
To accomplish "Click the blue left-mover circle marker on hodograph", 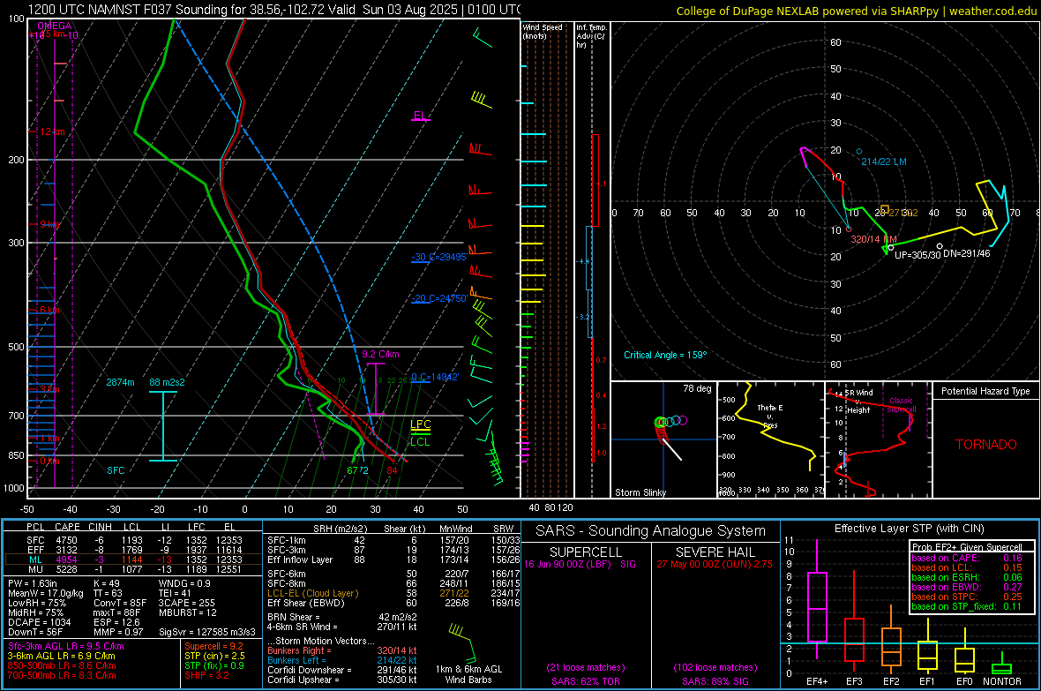I will (859, 152).
